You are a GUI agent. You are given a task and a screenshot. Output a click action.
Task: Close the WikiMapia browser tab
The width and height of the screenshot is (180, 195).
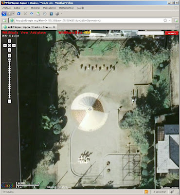tap(54, 27)
